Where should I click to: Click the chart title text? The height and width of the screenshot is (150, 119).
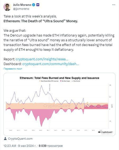(x=59, y=78)
